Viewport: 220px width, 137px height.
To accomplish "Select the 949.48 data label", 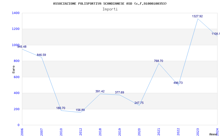I will coord(22,47).
